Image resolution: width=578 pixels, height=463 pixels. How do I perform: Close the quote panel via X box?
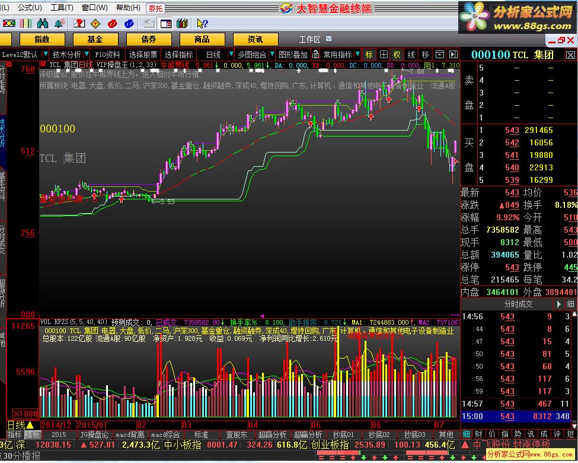click(x=570, y=55)
